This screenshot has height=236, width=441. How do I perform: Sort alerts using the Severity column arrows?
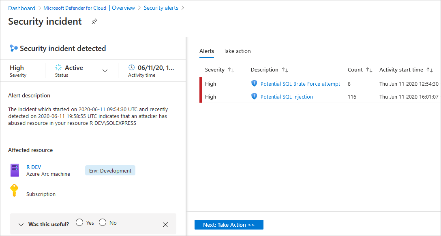click(231, 70)
